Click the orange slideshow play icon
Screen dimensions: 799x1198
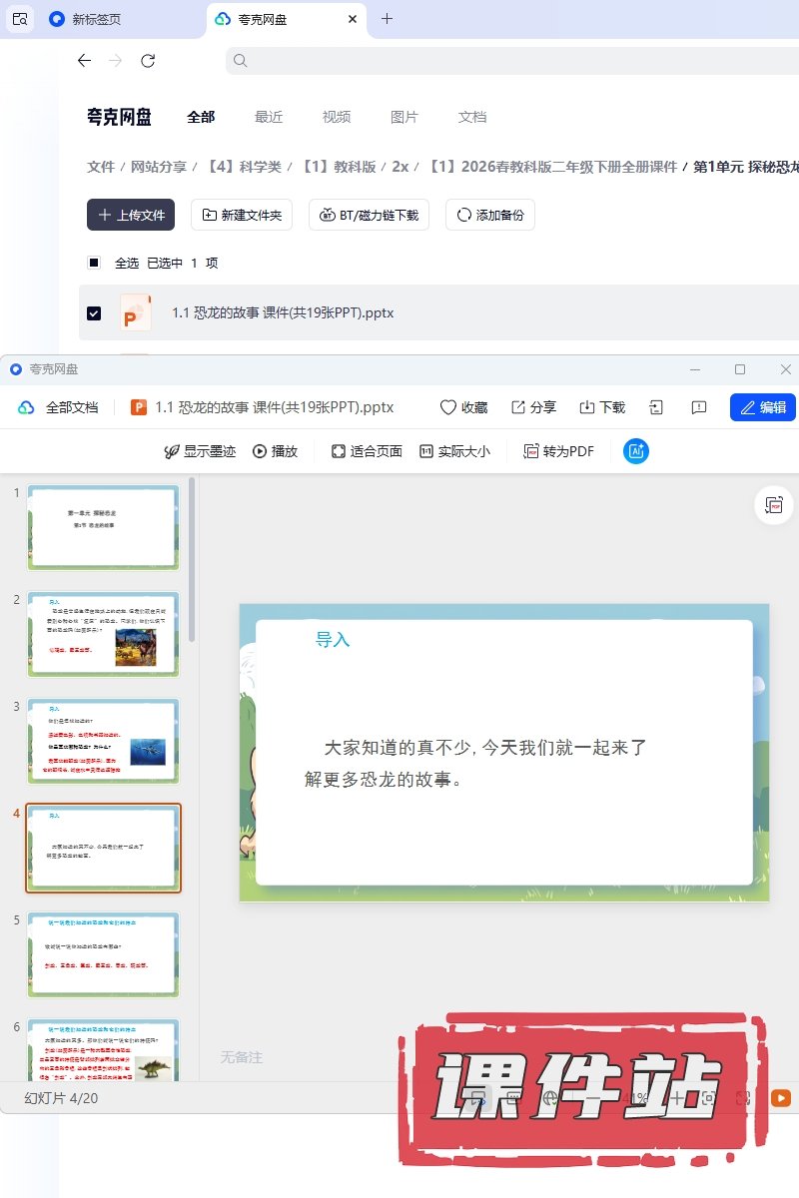click(781, 1098)
